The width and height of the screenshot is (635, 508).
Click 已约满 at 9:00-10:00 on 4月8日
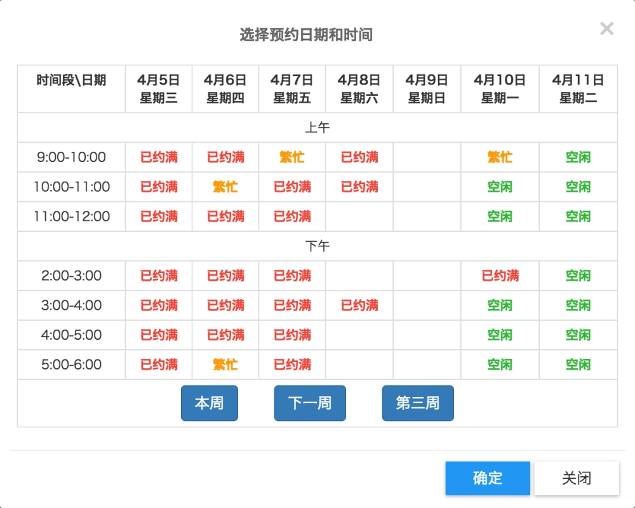pyautogui.click(x=359, y=157)
